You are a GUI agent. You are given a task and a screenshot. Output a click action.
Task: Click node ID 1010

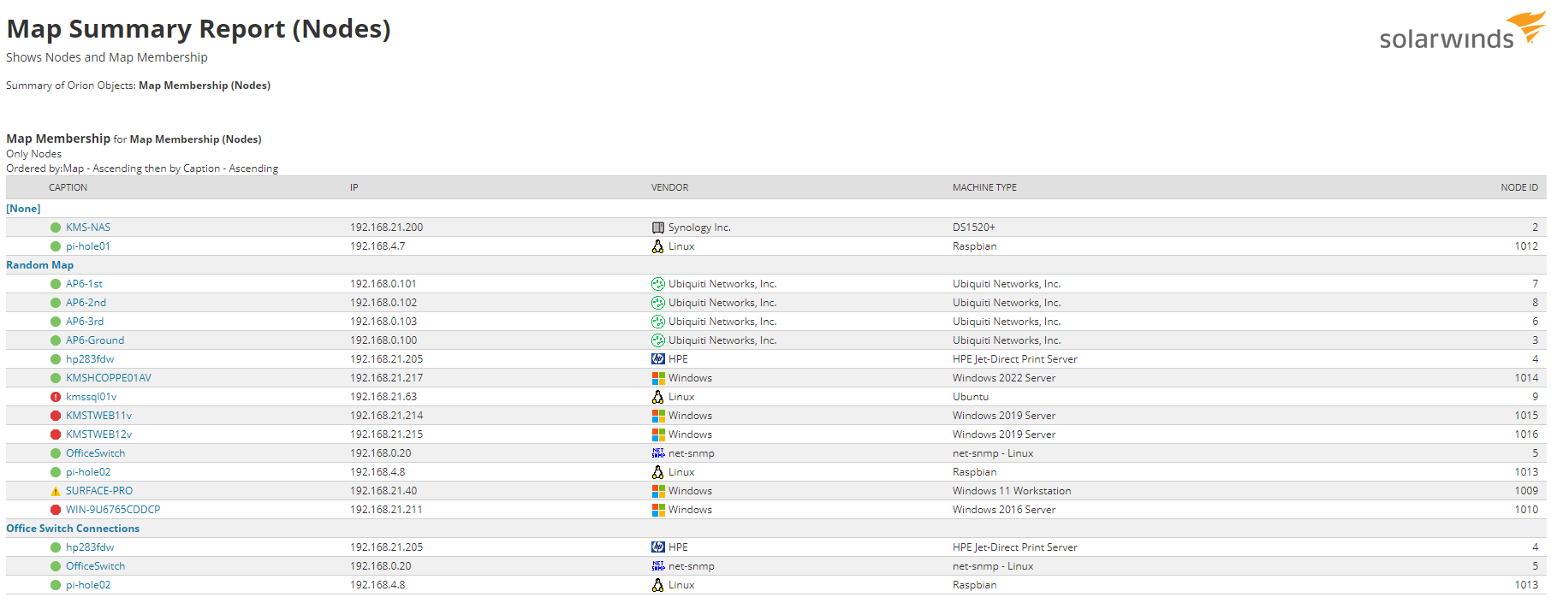click(x=1526, y=510)
